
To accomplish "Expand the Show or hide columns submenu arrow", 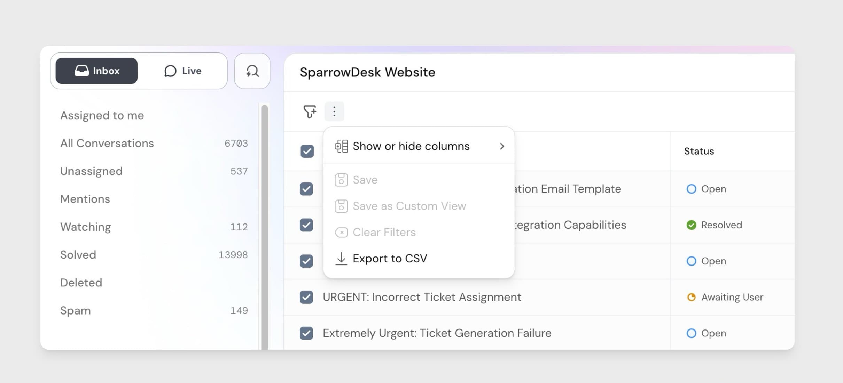I will coord(502,146).
